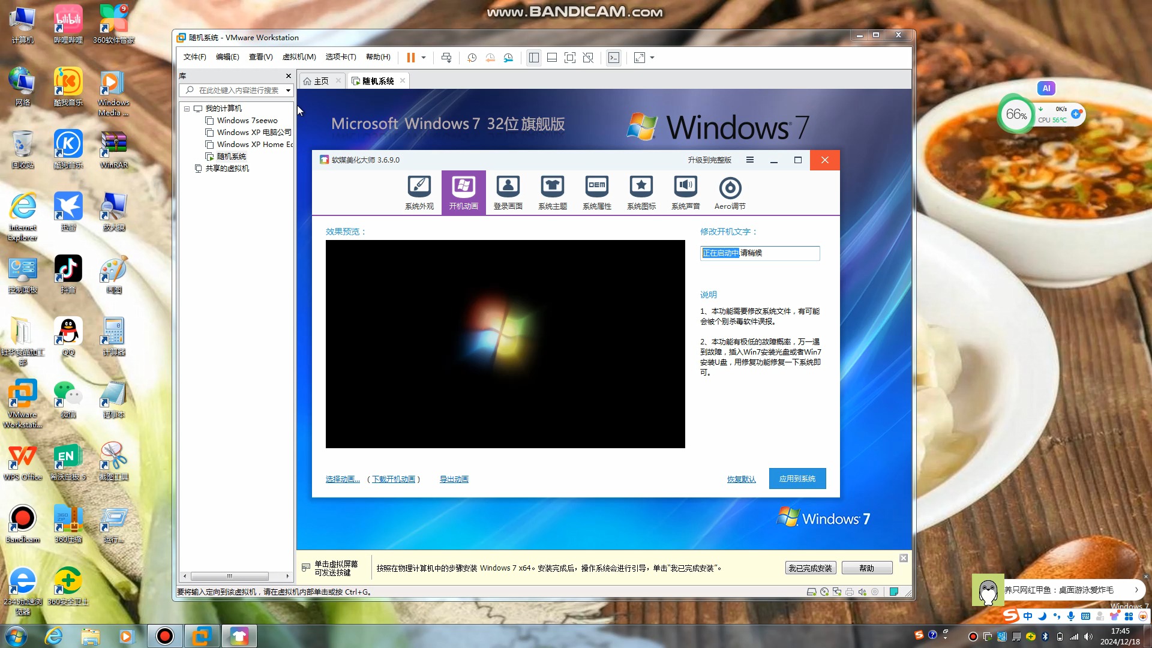Click the 66% memory usage circle
The height and width of the screenshot is (648, 1152).
click(1016, 114)
